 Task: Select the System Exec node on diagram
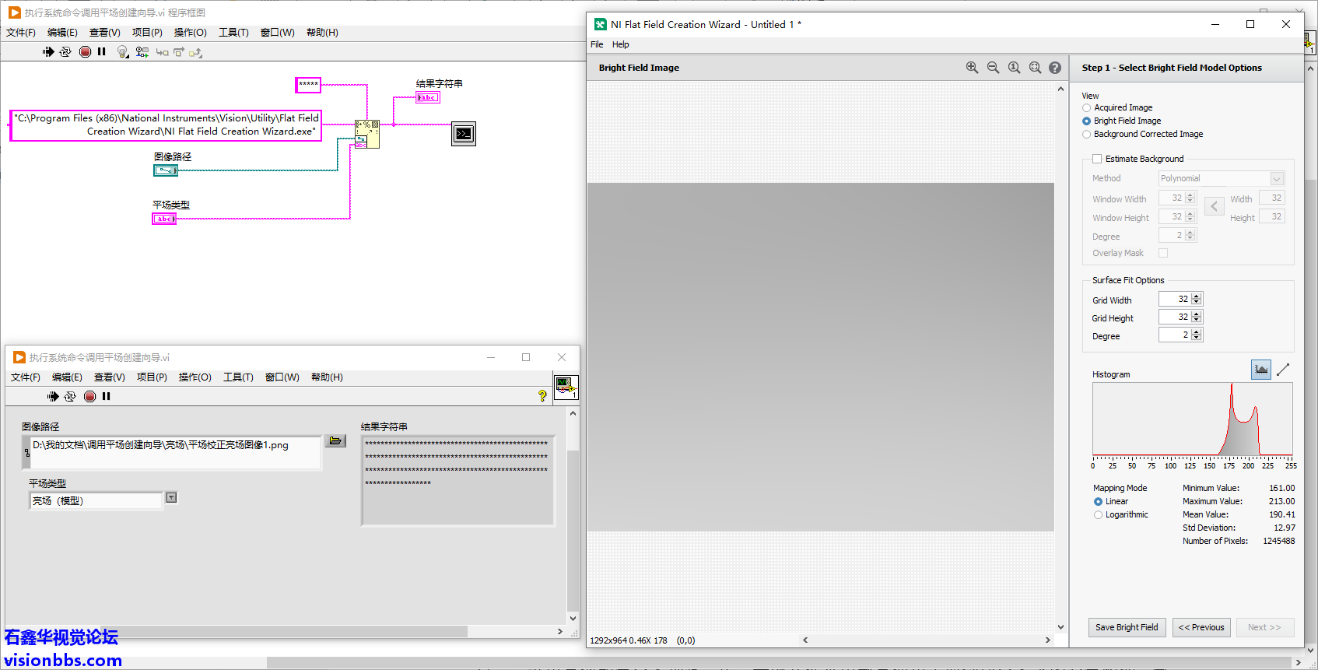464,134
